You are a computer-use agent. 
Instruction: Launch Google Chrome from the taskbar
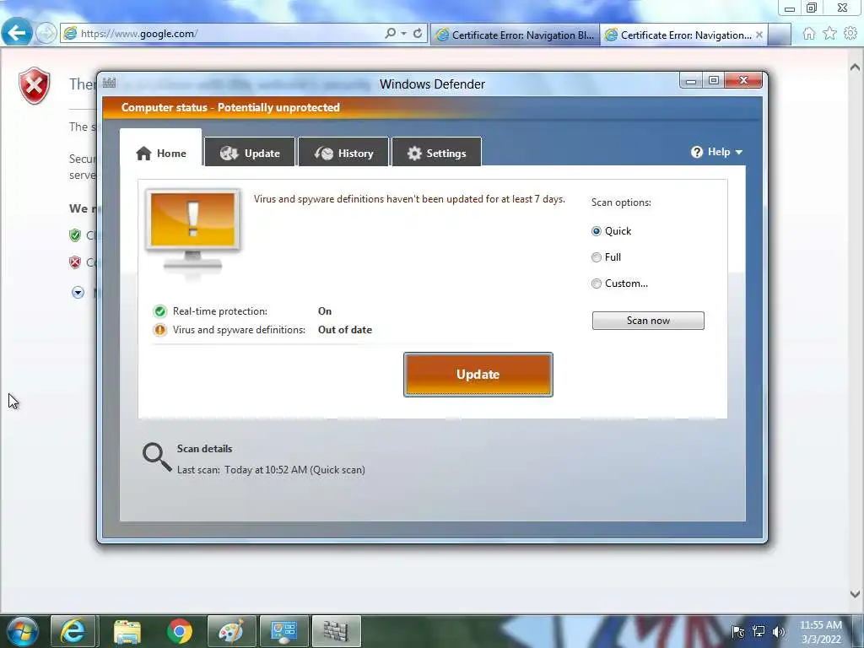point(179,631)
